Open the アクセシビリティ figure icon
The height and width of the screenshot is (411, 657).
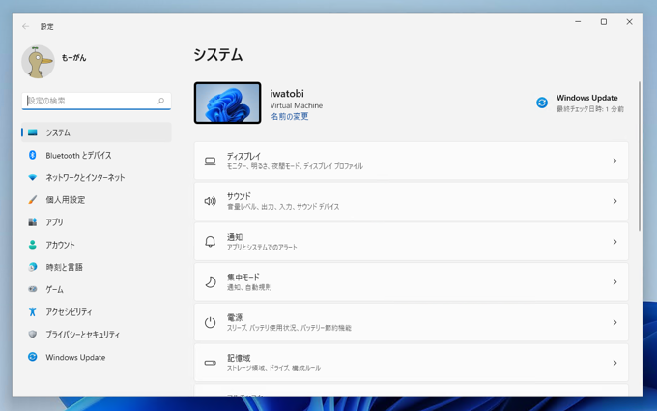click(x=32, y=311)
